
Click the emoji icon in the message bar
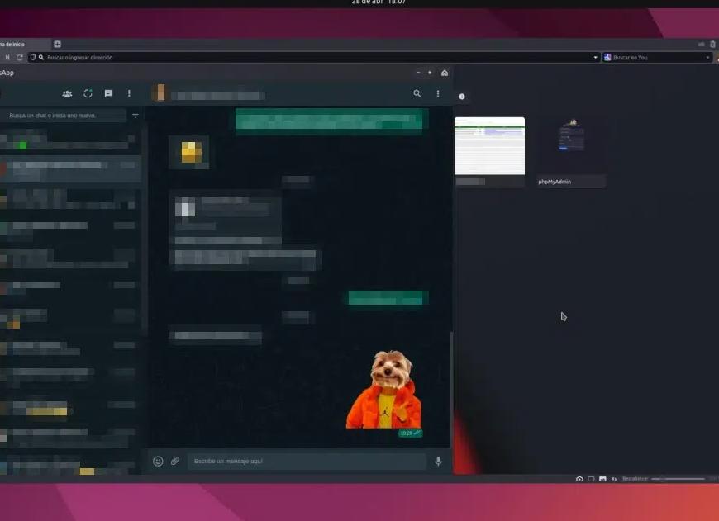(x=157, y=461)
